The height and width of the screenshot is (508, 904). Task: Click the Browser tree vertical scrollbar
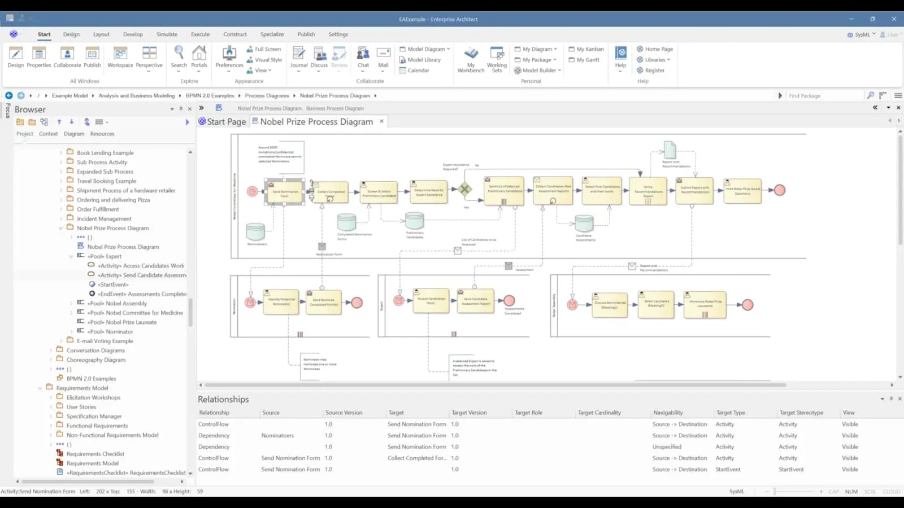[190, 312]
